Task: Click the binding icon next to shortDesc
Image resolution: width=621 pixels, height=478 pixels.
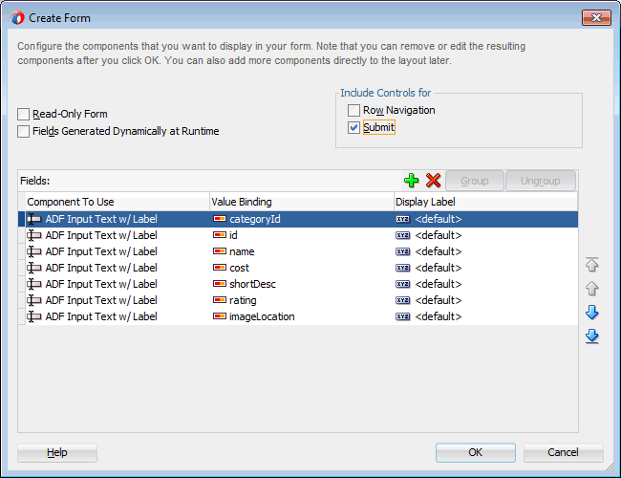Action: point(220,284)
